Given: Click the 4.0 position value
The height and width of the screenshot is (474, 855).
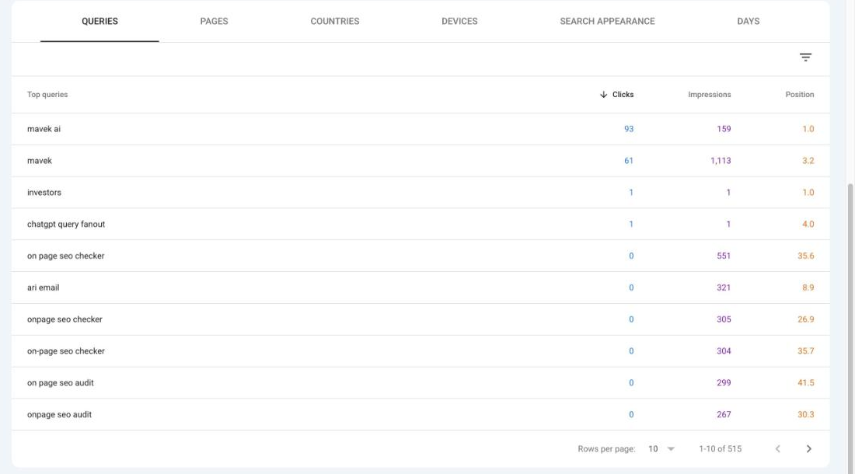Looking at the screenshot, I should (x=808, y=224).
